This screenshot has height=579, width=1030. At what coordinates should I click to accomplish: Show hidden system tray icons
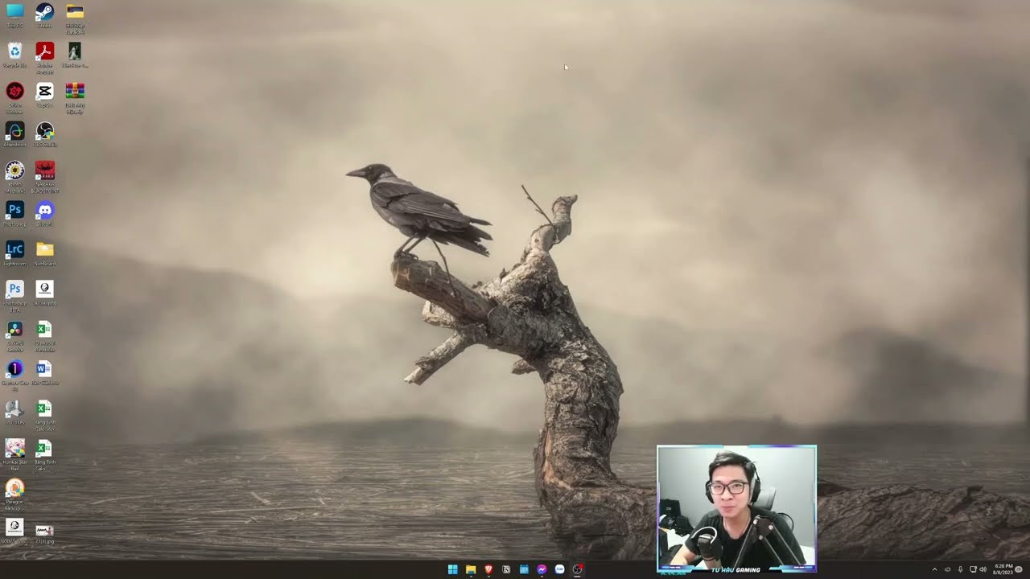[x=934, y=569]
